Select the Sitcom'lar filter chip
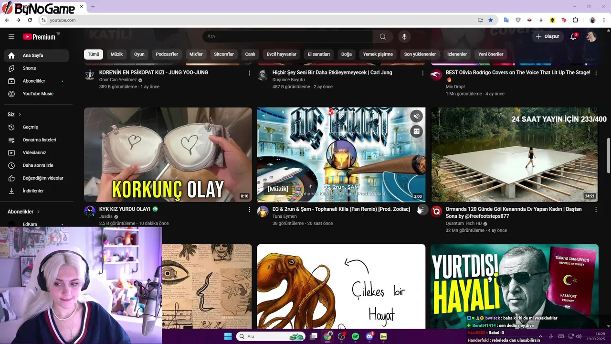The width and height of the screenshot is (611, 344). pyautogui.click(x=224, y=54)
